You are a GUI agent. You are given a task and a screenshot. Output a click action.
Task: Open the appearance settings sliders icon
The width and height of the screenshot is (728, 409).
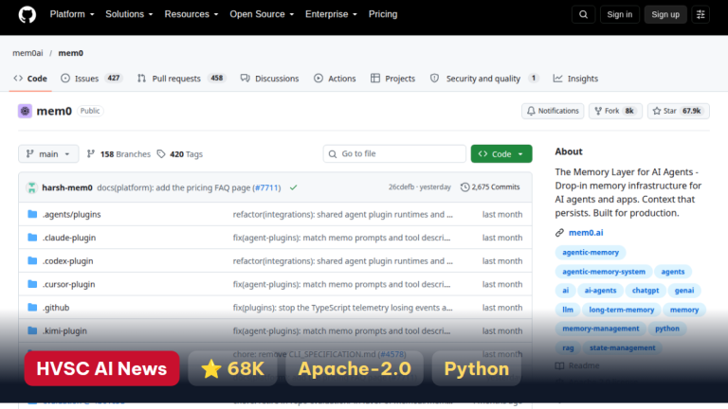point(701,14)
